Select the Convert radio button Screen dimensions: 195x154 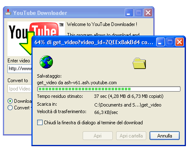(10, 108)
